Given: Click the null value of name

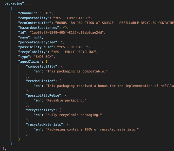Looking at the screenshot, I should [x=38, y=37].
